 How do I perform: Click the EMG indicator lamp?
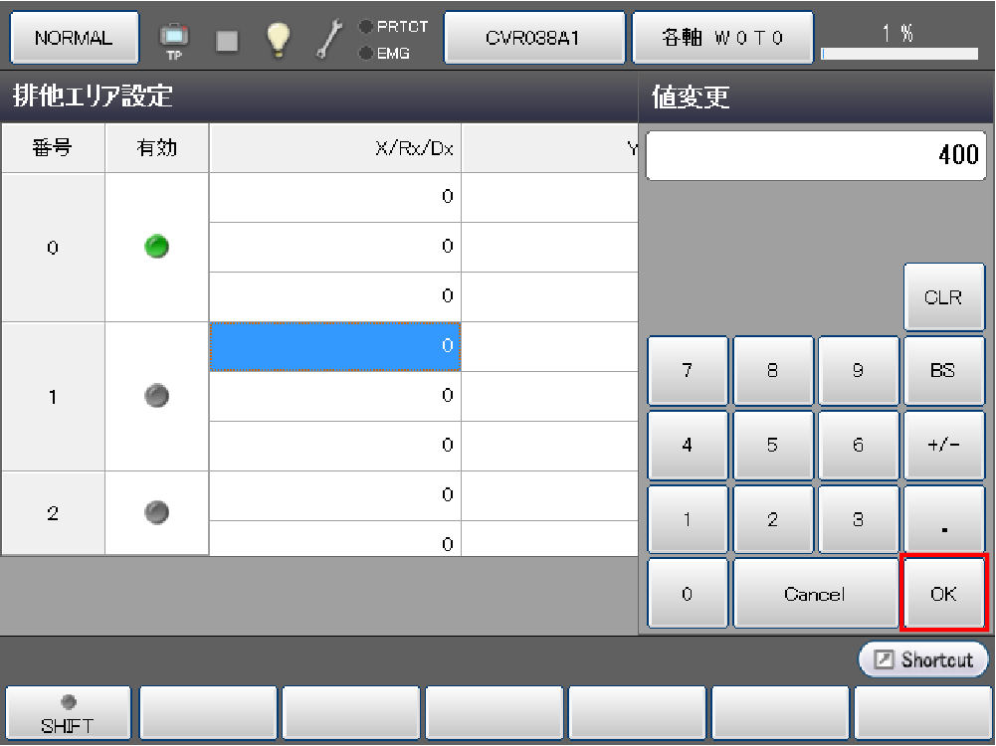tap(366, 53)
